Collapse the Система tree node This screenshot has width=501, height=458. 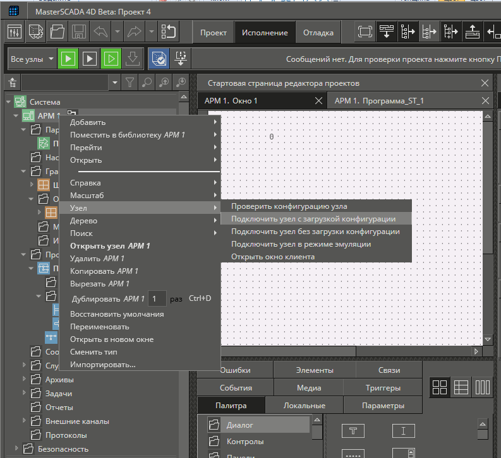9,102
